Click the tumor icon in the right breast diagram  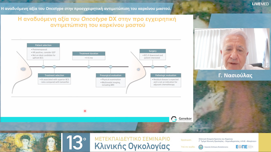[x=138, y=69]
